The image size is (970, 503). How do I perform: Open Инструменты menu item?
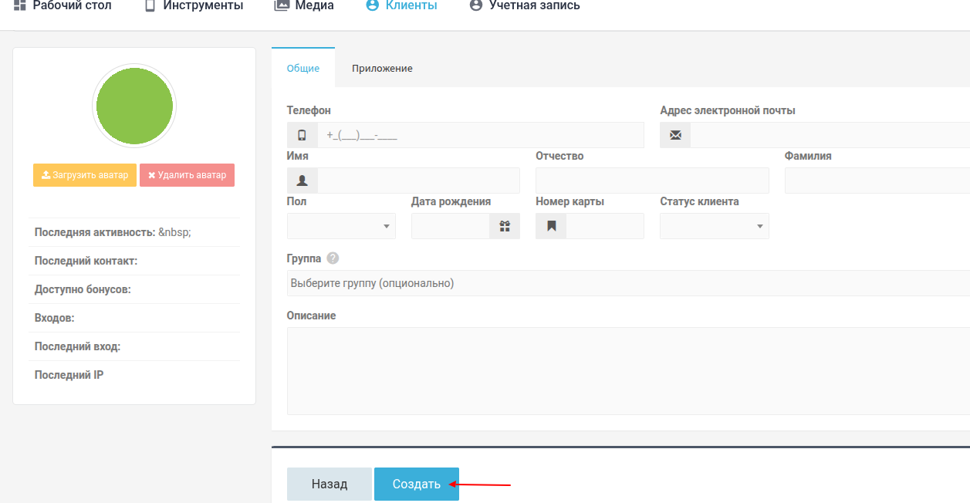[194, 5]
